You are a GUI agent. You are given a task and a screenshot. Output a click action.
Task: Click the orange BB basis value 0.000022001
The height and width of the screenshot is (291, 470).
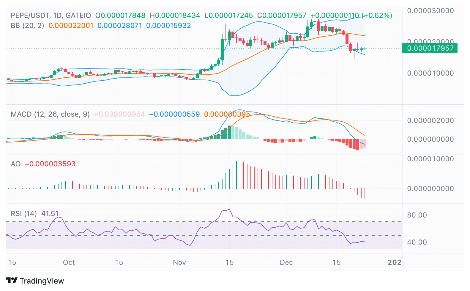(71, 26)
